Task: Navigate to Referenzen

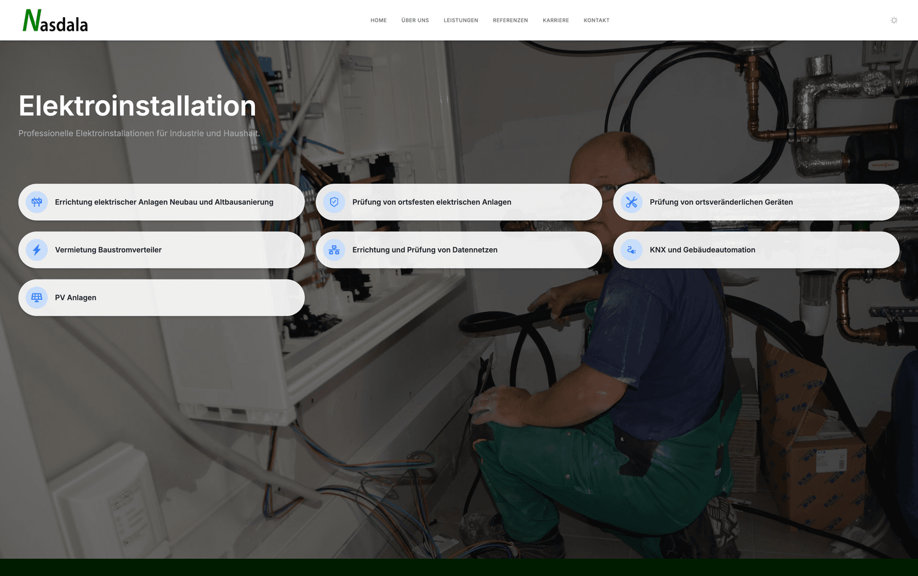Action: pyautogui.click(x=510, y=20)
